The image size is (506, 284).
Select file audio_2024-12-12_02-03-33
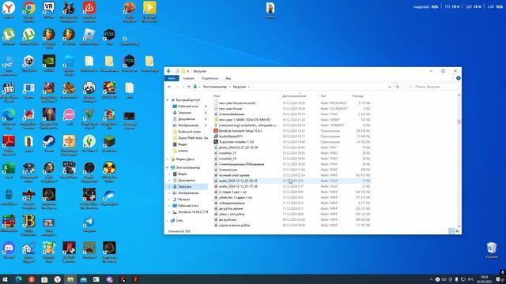pyautogui.click(x=238, y=181)
